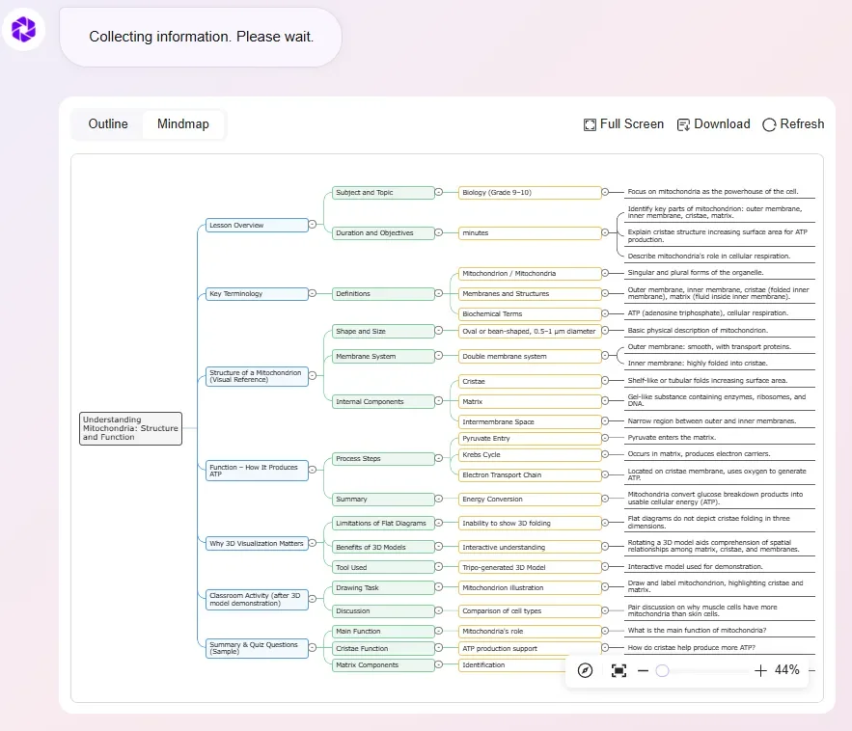Select the Electron Transport Chain node
The image size is (852, 731).
[530, 474]
